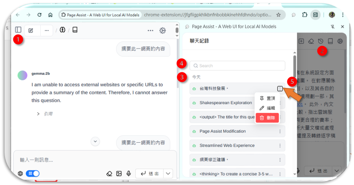Viewport: 354px width, 185px height.
Task: Click the message input field 輸入一則訊息
Action: click(95, 160)
